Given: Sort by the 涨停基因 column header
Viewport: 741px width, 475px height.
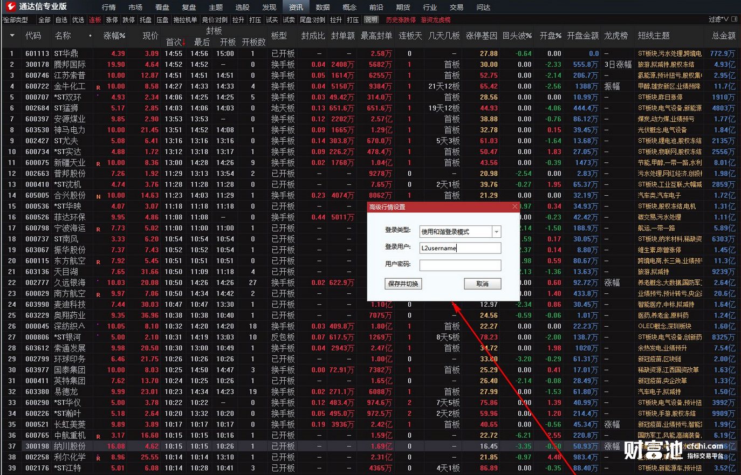Looking at the screenshot, I should (482, 36).
